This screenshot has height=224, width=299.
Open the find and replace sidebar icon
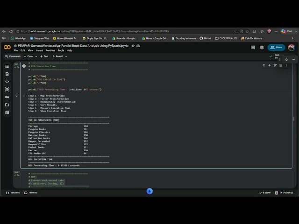pyautogui.click(x=7, y=74)
